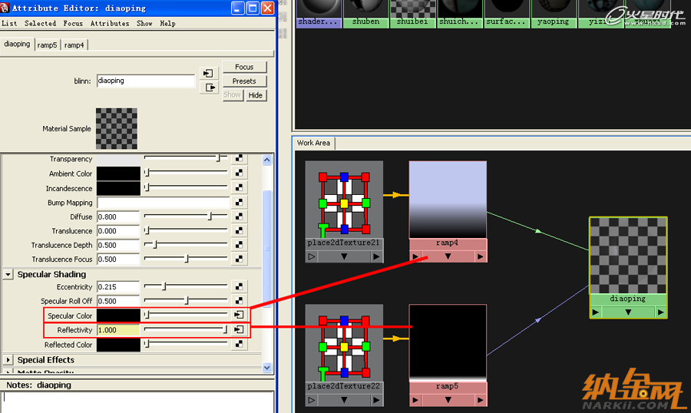Click the map button for Translucence Depth
This screenshot has width=691, height=413.
[x=239, y=245]
